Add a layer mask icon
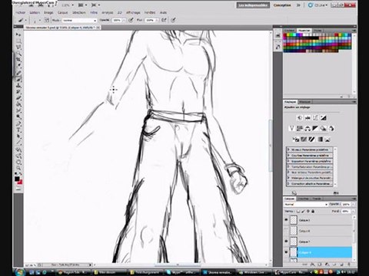Image resolution: width=369 pixels, height=276 pixels. click(320, 264)
